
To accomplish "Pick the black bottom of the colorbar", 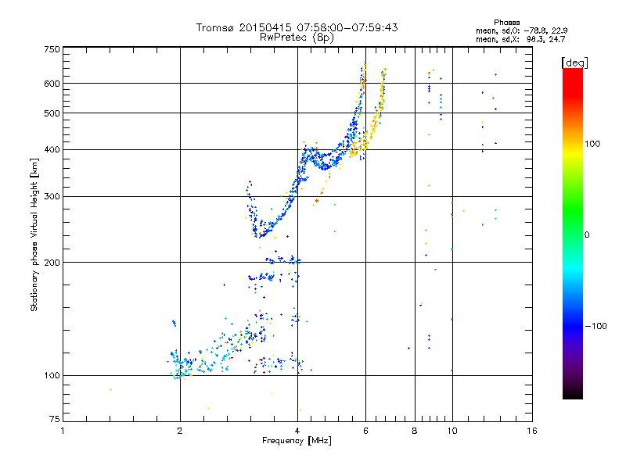I will 573,393.
